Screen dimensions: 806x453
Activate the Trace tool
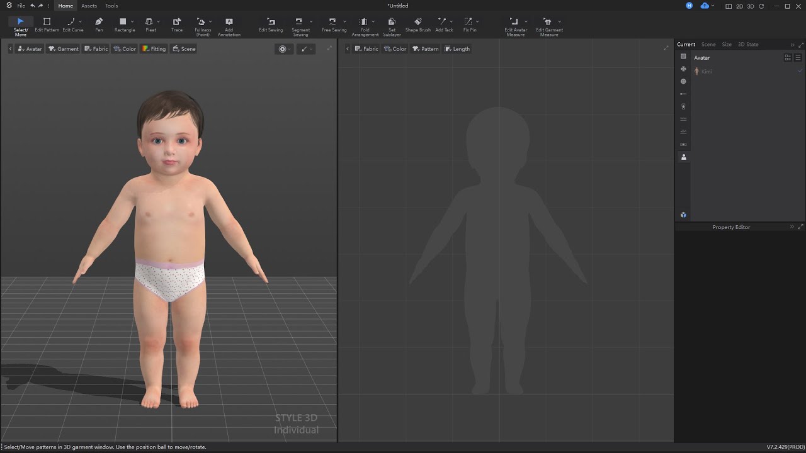(x=177, y=25)
